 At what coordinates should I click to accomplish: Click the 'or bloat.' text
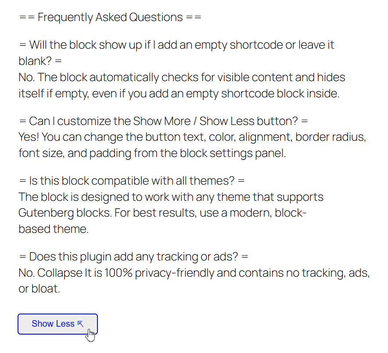point(40,289)
